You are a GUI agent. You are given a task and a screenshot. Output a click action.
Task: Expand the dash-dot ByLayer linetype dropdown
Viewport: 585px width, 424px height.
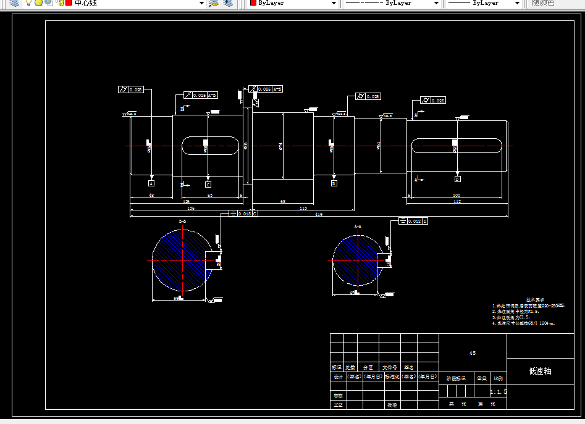pos(436,3)
